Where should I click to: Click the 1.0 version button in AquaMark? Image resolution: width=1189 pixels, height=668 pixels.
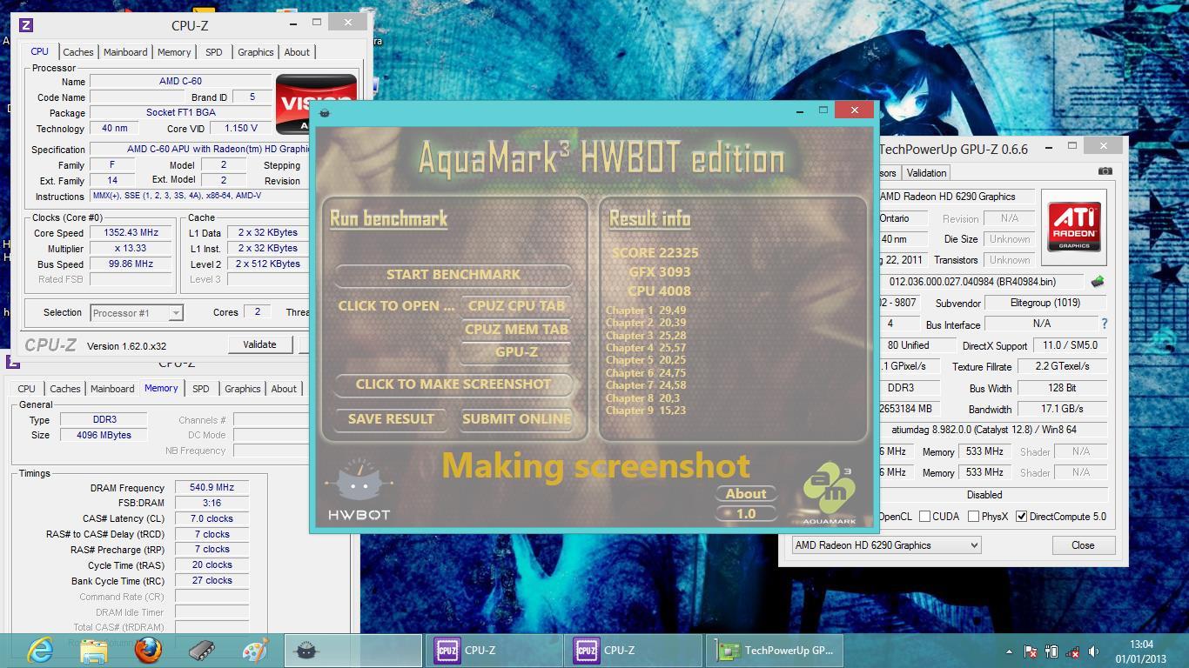[x=746, y=514]
